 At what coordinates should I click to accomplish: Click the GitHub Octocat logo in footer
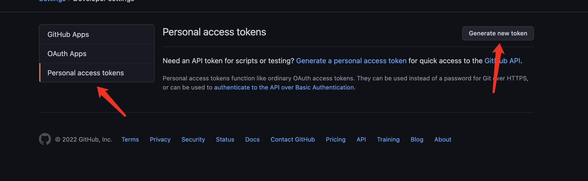click(45, 139)
